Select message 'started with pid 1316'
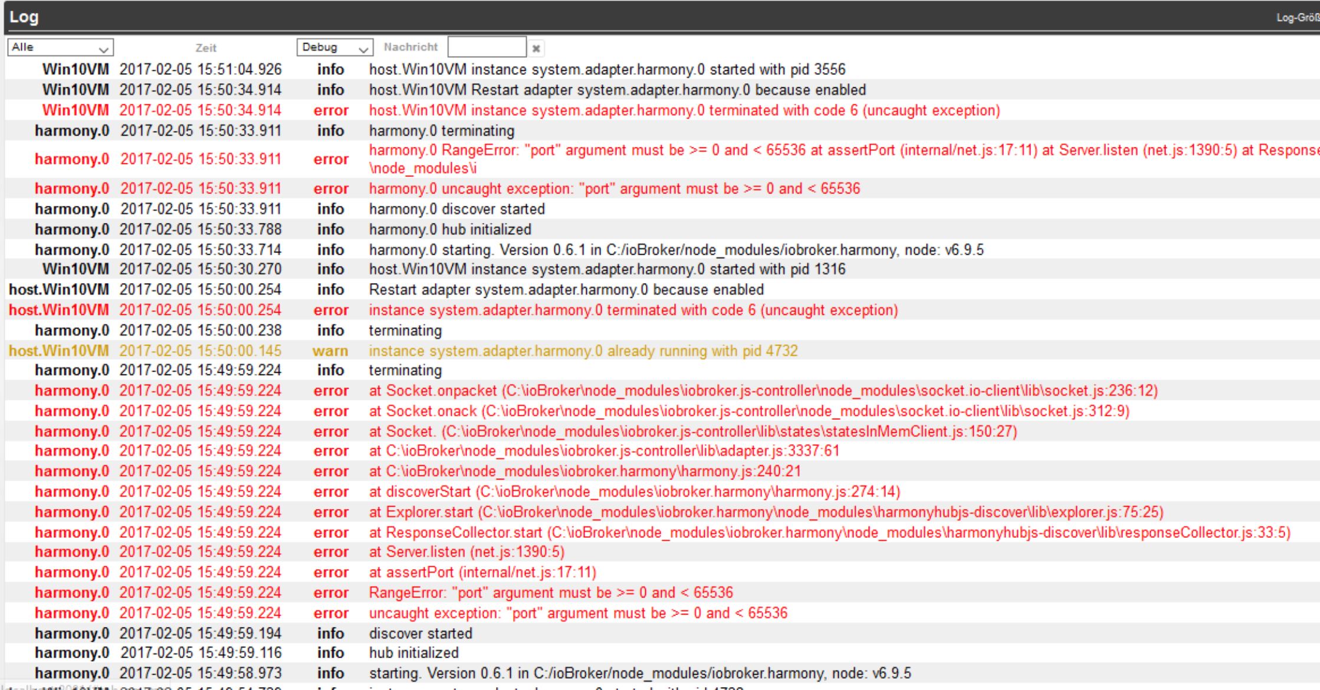1320x690 pixels. 607,270
